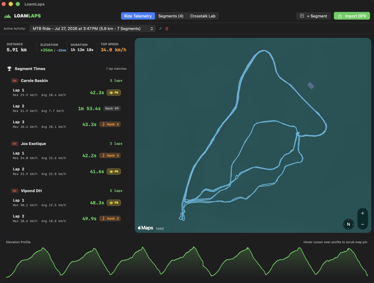The width and height of the screenshot is (374, 283).
Task: Click the PR crown badge on Jos Exotique Lap 2
Action: pos(114,171)
